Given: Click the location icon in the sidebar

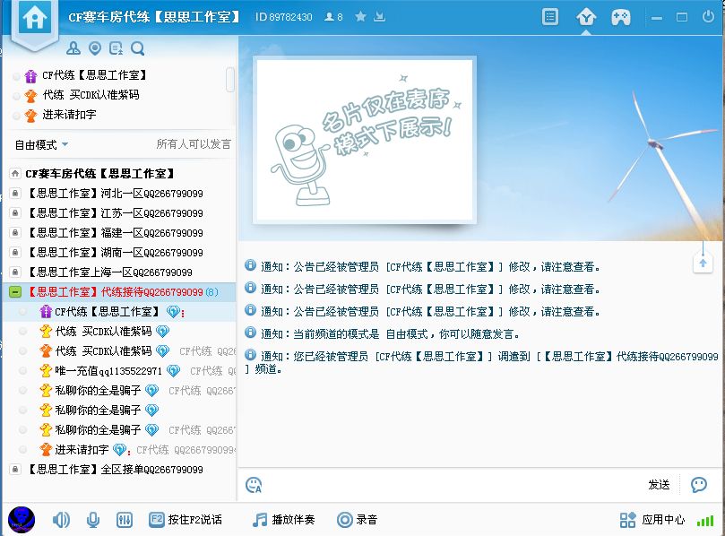Looking at the screenshot, I should (95, 48).
